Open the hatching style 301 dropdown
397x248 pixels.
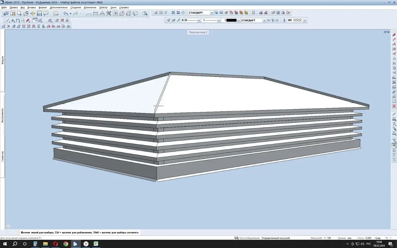click(x=305, y=20)
